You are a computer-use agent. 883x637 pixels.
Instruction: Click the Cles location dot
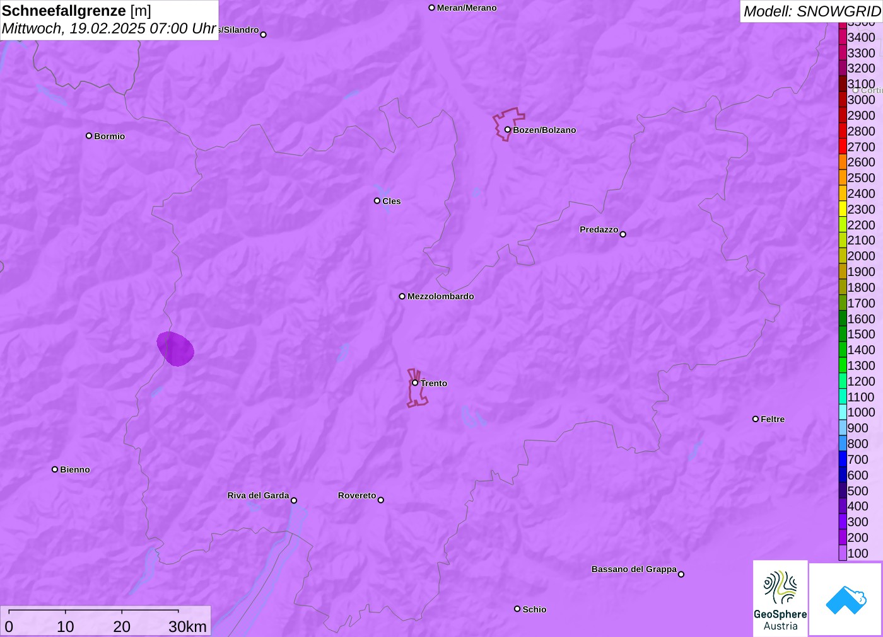coord(377,201)
